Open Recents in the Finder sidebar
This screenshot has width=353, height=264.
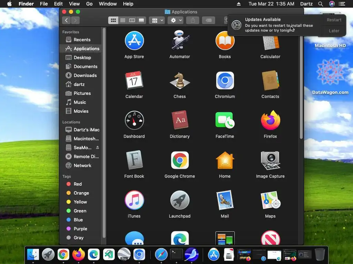click(x=81, y=40)
